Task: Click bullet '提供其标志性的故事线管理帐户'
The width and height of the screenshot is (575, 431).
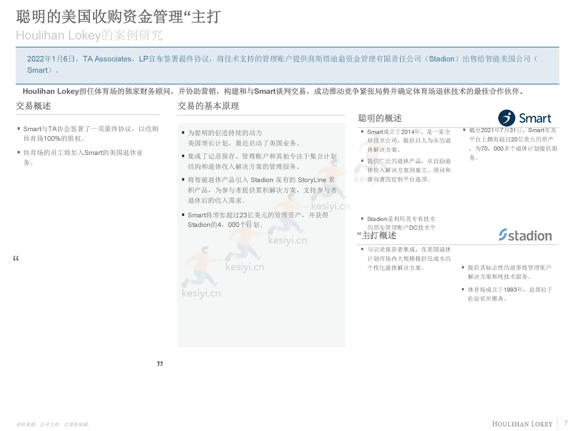Action: tap(506, 272)
